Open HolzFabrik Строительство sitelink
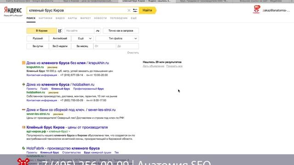Viewport: 294px width, 165px height. point(72,153)
